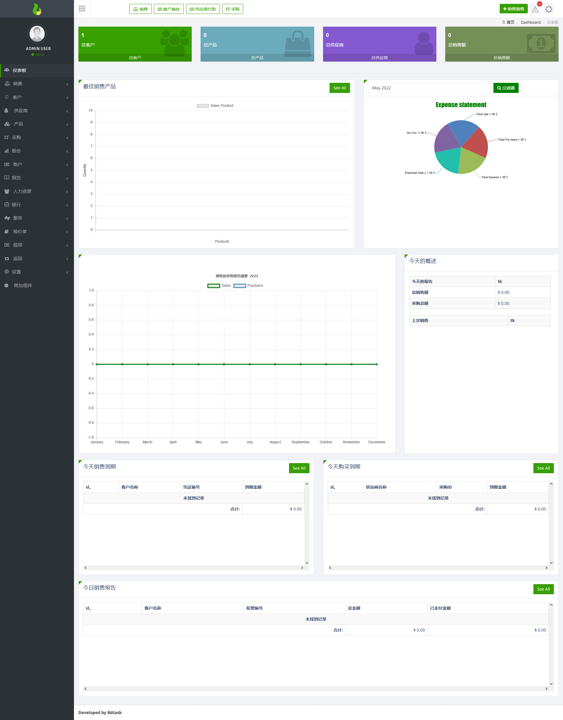This screenshot has width=563, height=720.
Task: Click the 总销售额 footer link on olive card
Action: 502,58
